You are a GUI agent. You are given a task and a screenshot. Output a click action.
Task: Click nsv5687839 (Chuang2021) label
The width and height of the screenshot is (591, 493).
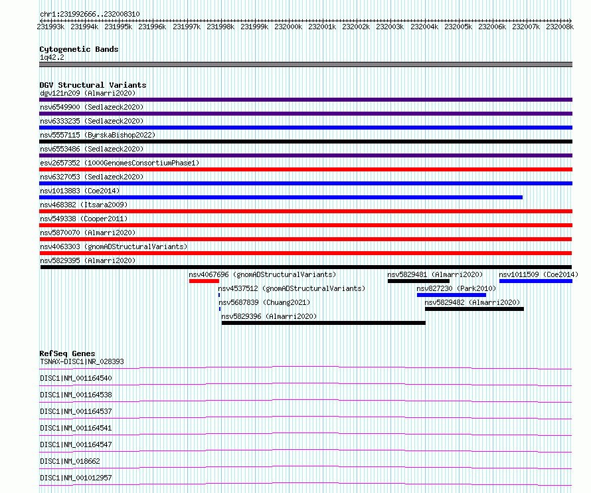click(264, 302)
